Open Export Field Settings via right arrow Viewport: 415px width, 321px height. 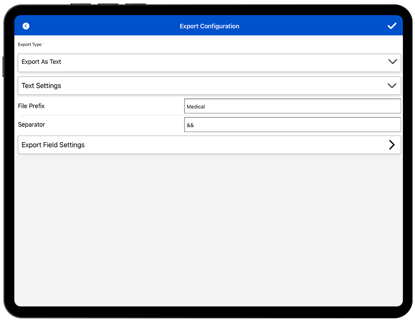pyautogui.click(x=392, y=145)
